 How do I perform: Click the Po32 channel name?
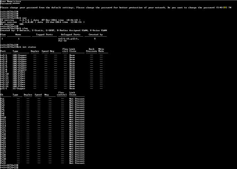(3, 163)
